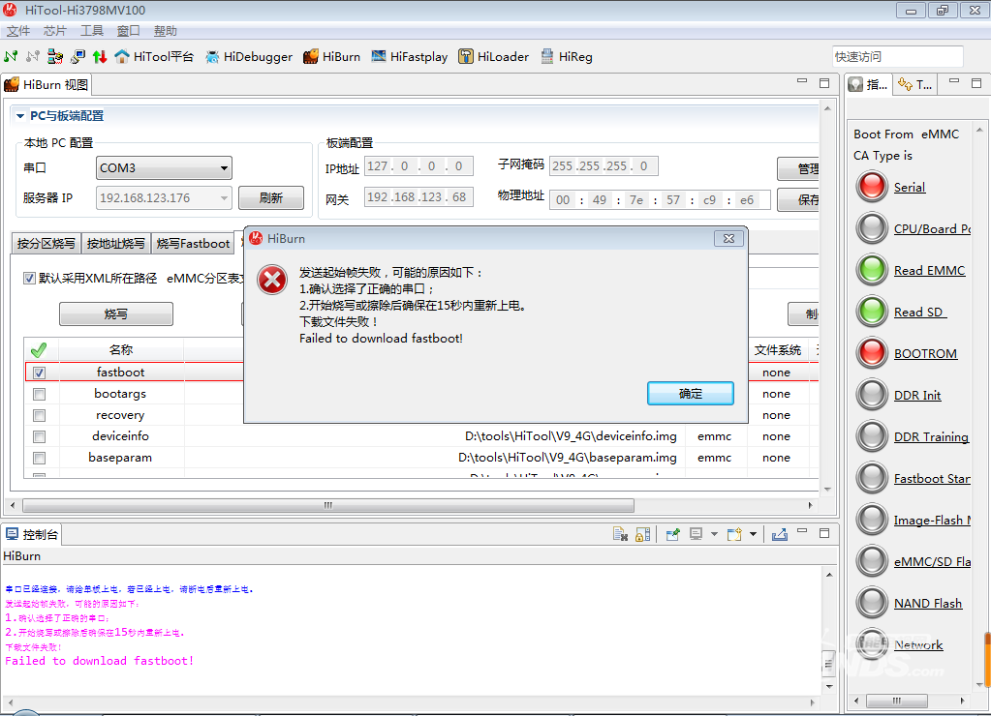Viewport: 991px width, 716px height.
Task: Maximize the console panel
Action: tap(824, 533)
